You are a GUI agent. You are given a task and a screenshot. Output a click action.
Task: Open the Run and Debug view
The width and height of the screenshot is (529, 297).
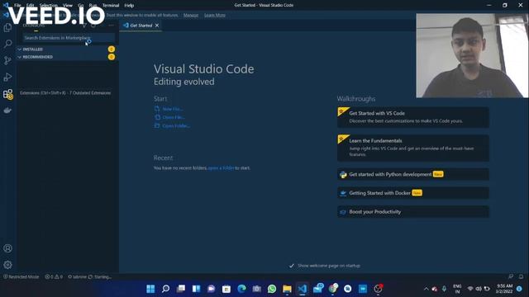pyautogui.click(x=7, y=77)
